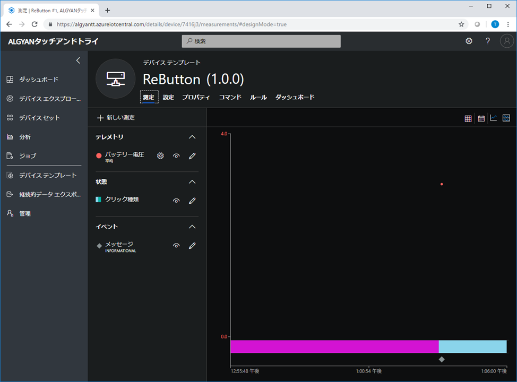Click the browser address bar URL

pos(171,24)
